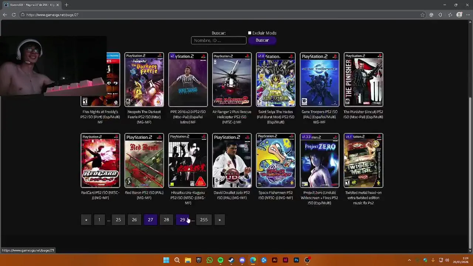
Task: Open Windows taskbar search
Action: pos(177,260)
